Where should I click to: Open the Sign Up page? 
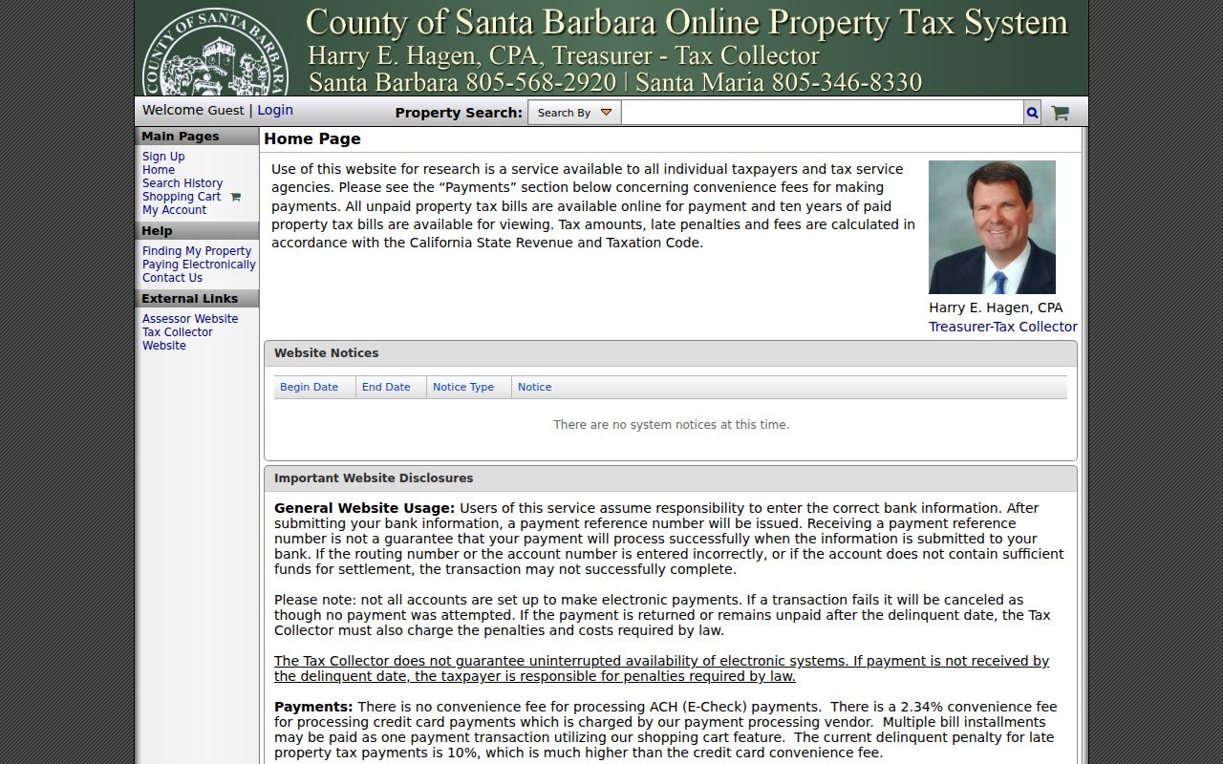(x=163, y=157)
